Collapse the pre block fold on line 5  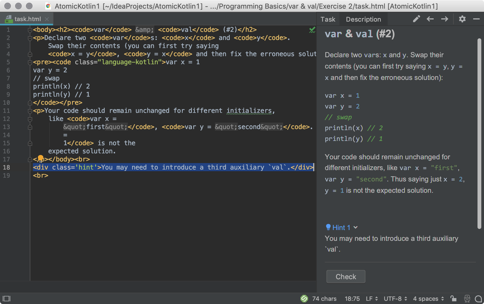click(x=30, y=62)
